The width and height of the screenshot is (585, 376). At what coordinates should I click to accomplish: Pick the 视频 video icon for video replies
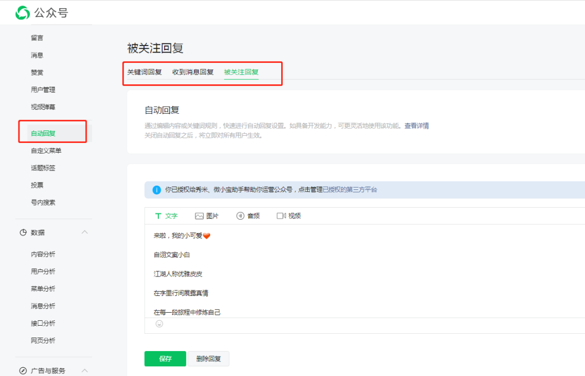(289, 215)
